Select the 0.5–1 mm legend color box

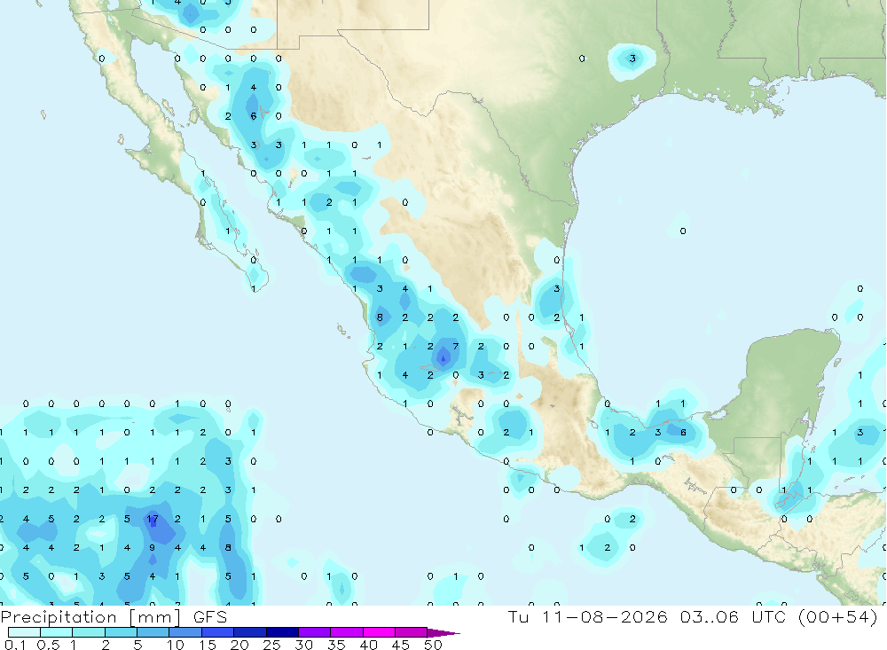(56, 632)
